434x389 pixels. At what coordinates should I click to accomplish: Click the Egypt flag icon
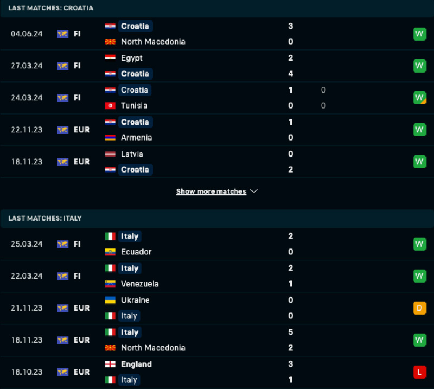110,58
